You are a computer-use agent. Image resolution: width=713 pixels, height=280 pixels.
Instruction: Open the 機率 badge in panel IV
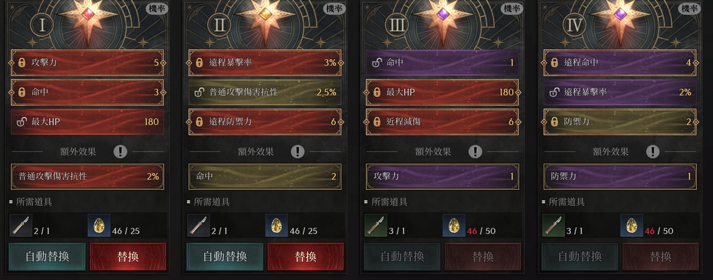tap(689, 8)
